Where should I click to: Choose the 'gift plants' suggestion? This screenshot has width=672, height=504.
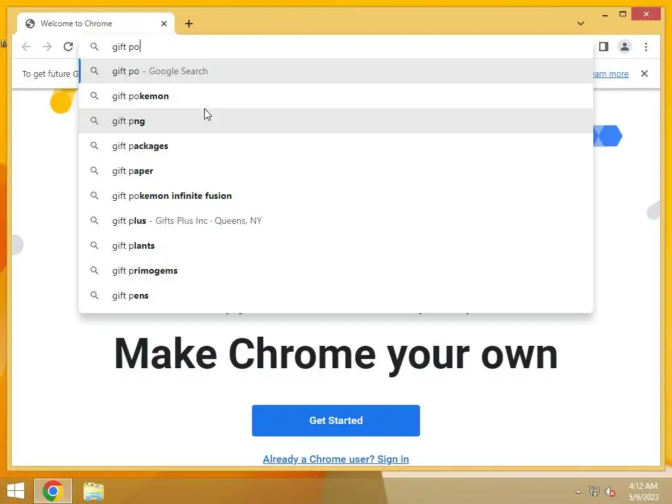pos(336,245)
